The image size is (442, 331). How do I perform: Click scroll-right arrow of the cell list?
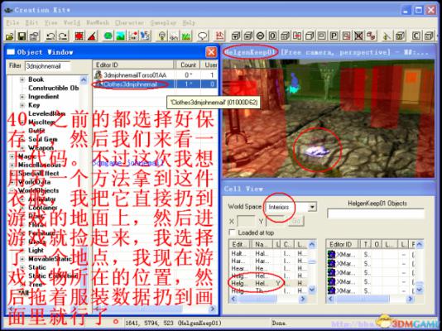click(x=303, y=299)
